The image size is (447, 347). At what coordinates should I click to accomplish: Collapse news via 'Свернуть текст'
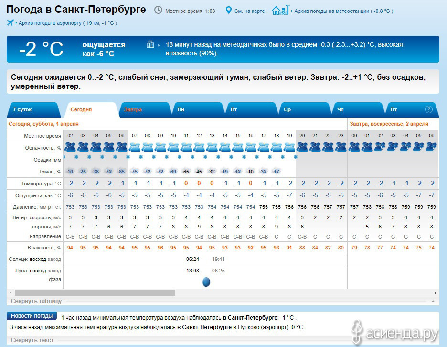point(32,340)
